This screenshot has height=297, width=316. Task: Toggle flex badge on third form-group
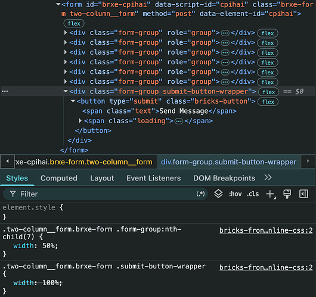(x=268, y=53)
